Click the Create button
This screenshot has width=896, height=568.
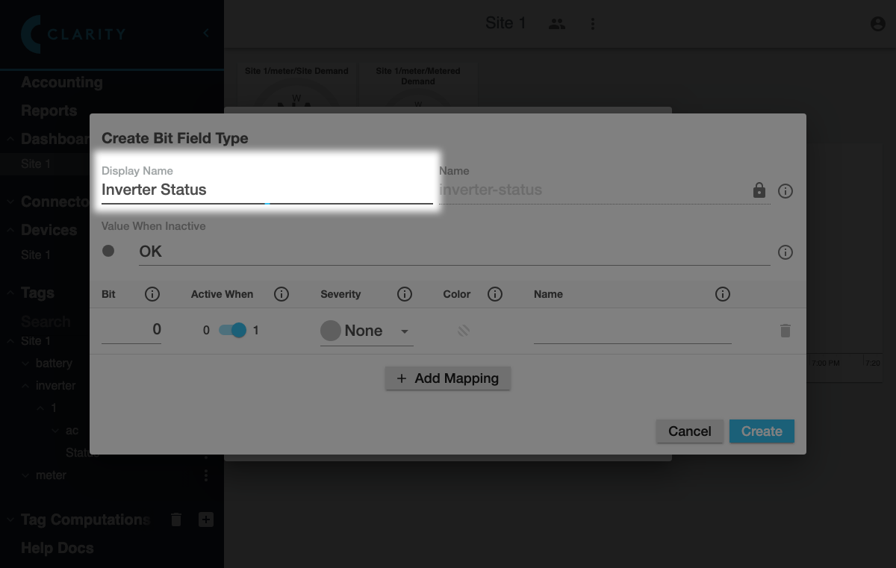click(762, 431)
